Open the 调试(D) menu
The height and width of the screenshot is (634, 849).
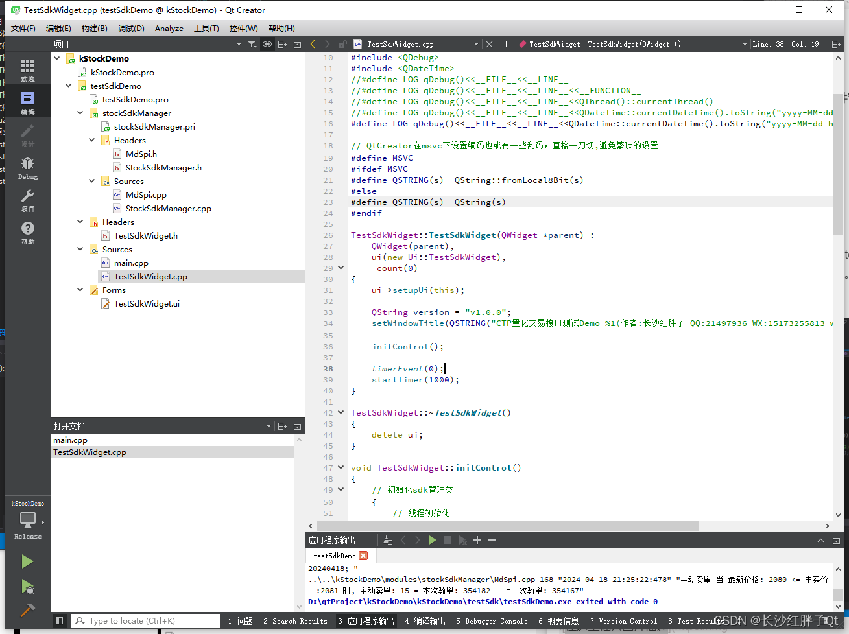point(131,28)
